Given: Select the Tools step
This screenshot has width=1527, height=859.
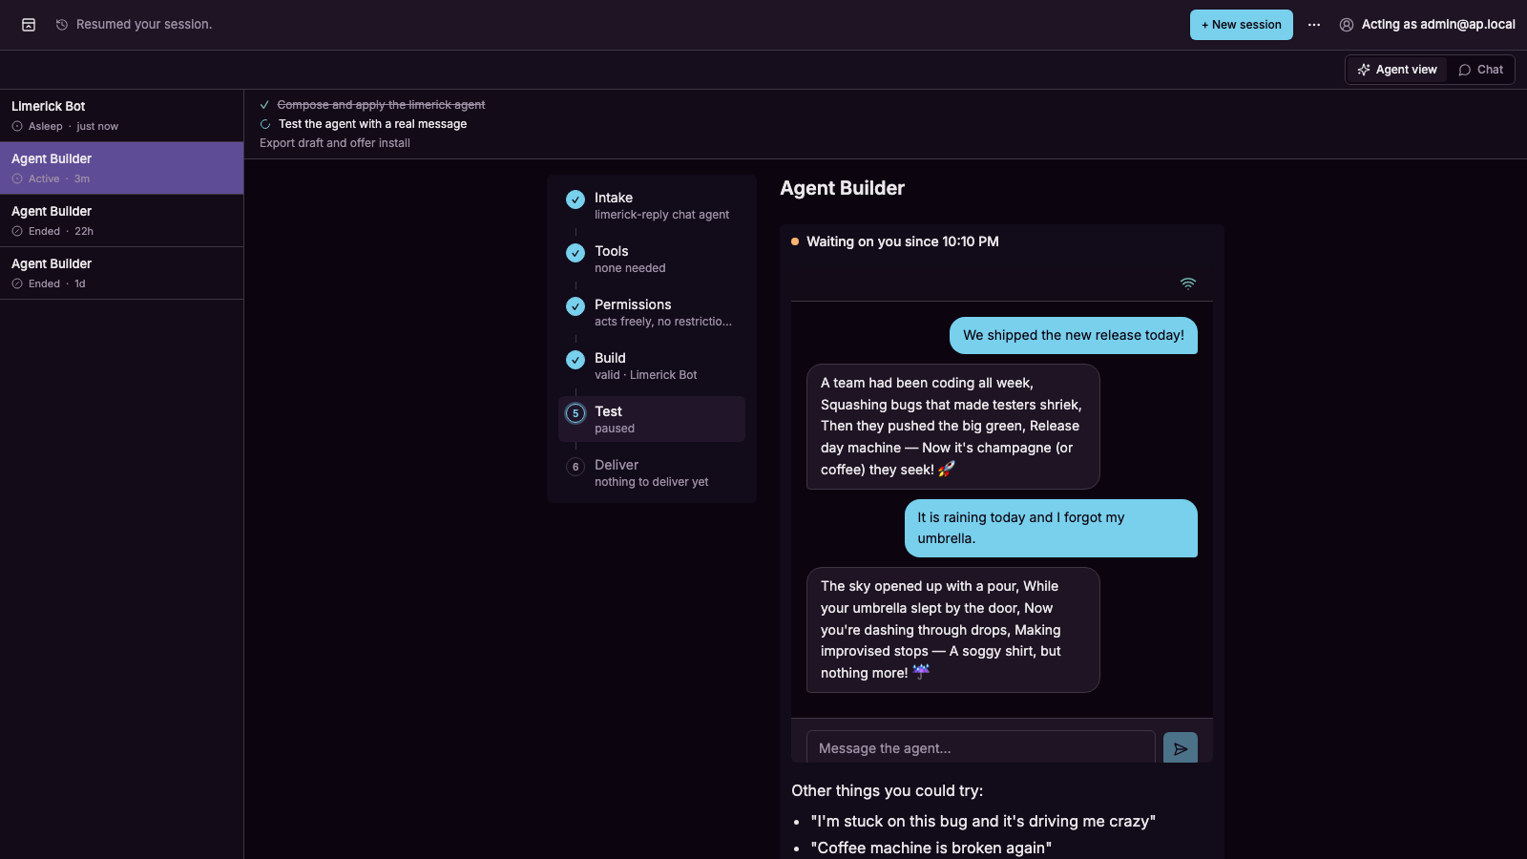Looking at the screenshot, I should [x=652, y=259].
